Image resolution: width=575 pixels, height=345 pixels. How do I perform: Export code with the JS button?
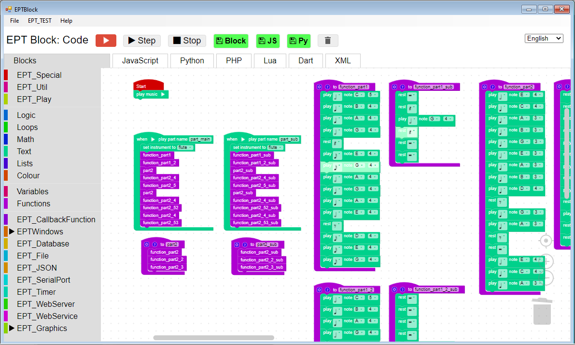tap(267, 41)
